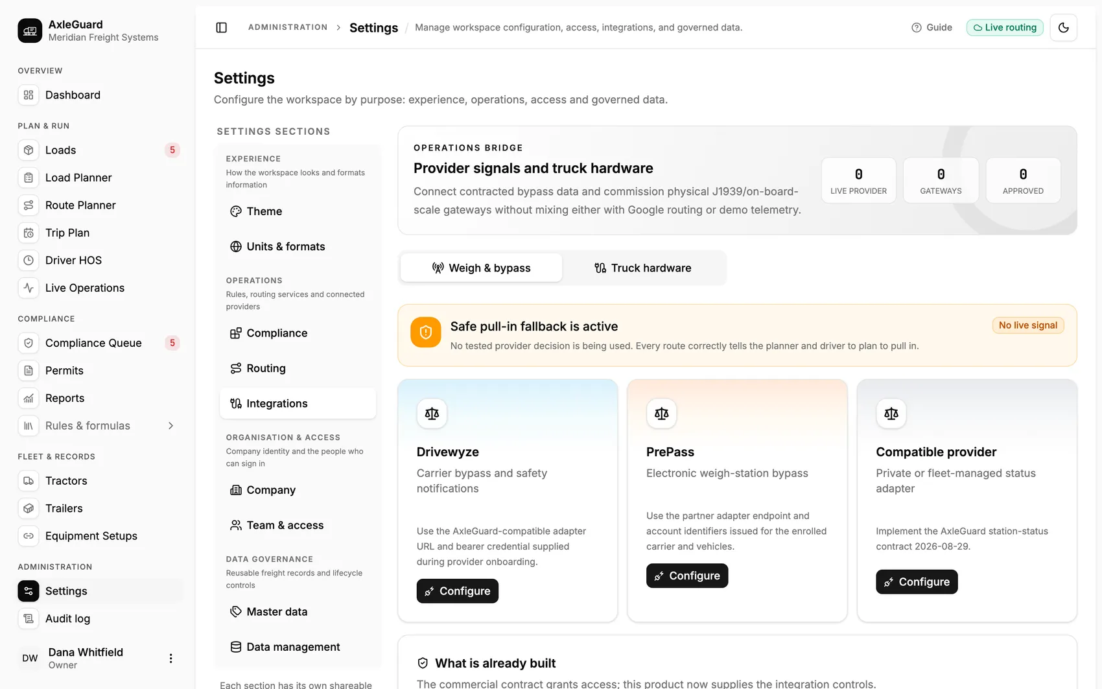Toggle the sidebar collapse icon
The width and height of the screenshot is (1102, 689).
coord(221,27)
